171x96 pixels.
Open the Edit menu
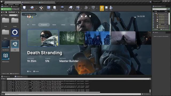point(6,5)
